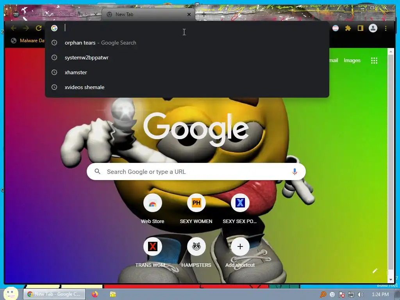Click the orange magnifier tray icon
Image resolution: width=400 pixels, height=300 pixels.
tap(323, 295)
